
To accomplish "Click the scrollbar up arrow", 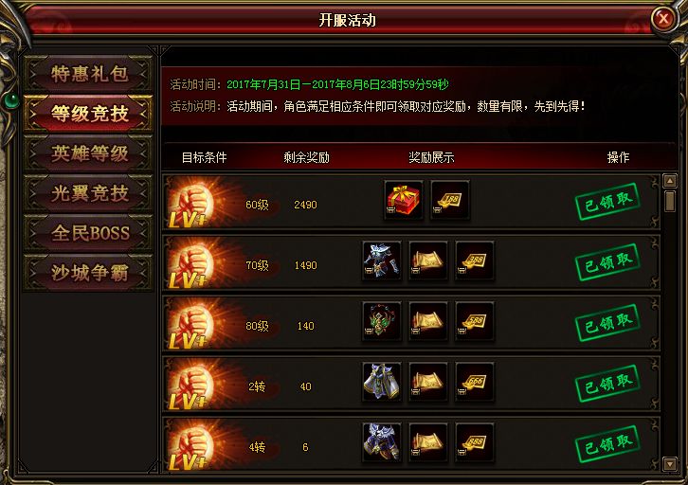I will click(670, 181).
